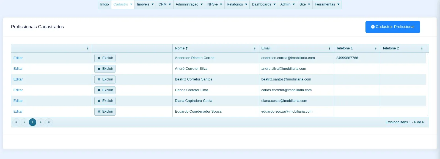This screenshot has height=159, width=440.
Task: Click Editar for Eduardo Coordenador Souza
Action: point(18,111)
